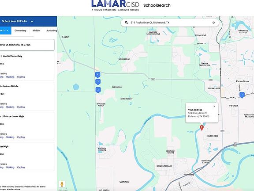This screenshot has height=191, width=254.
Task: Click Cycling link under Wertheimer Middle
Action: (x=21, y=107)
